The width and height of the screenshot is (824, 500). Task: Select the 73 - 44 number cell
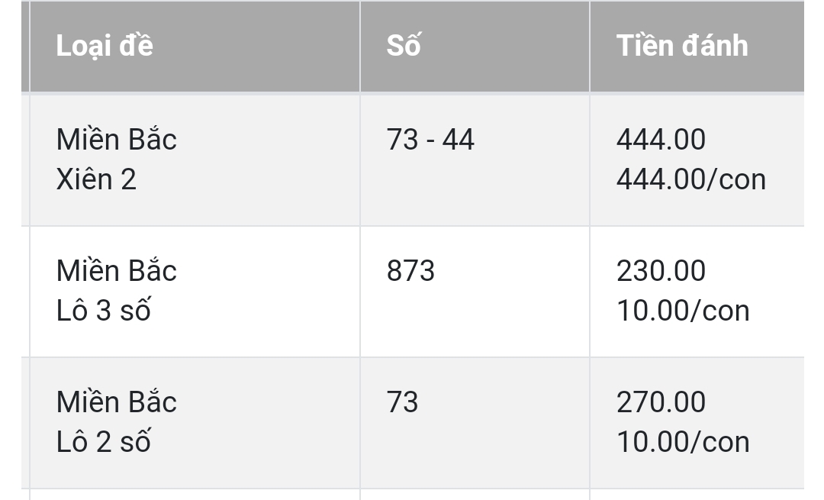click(475, 160)
